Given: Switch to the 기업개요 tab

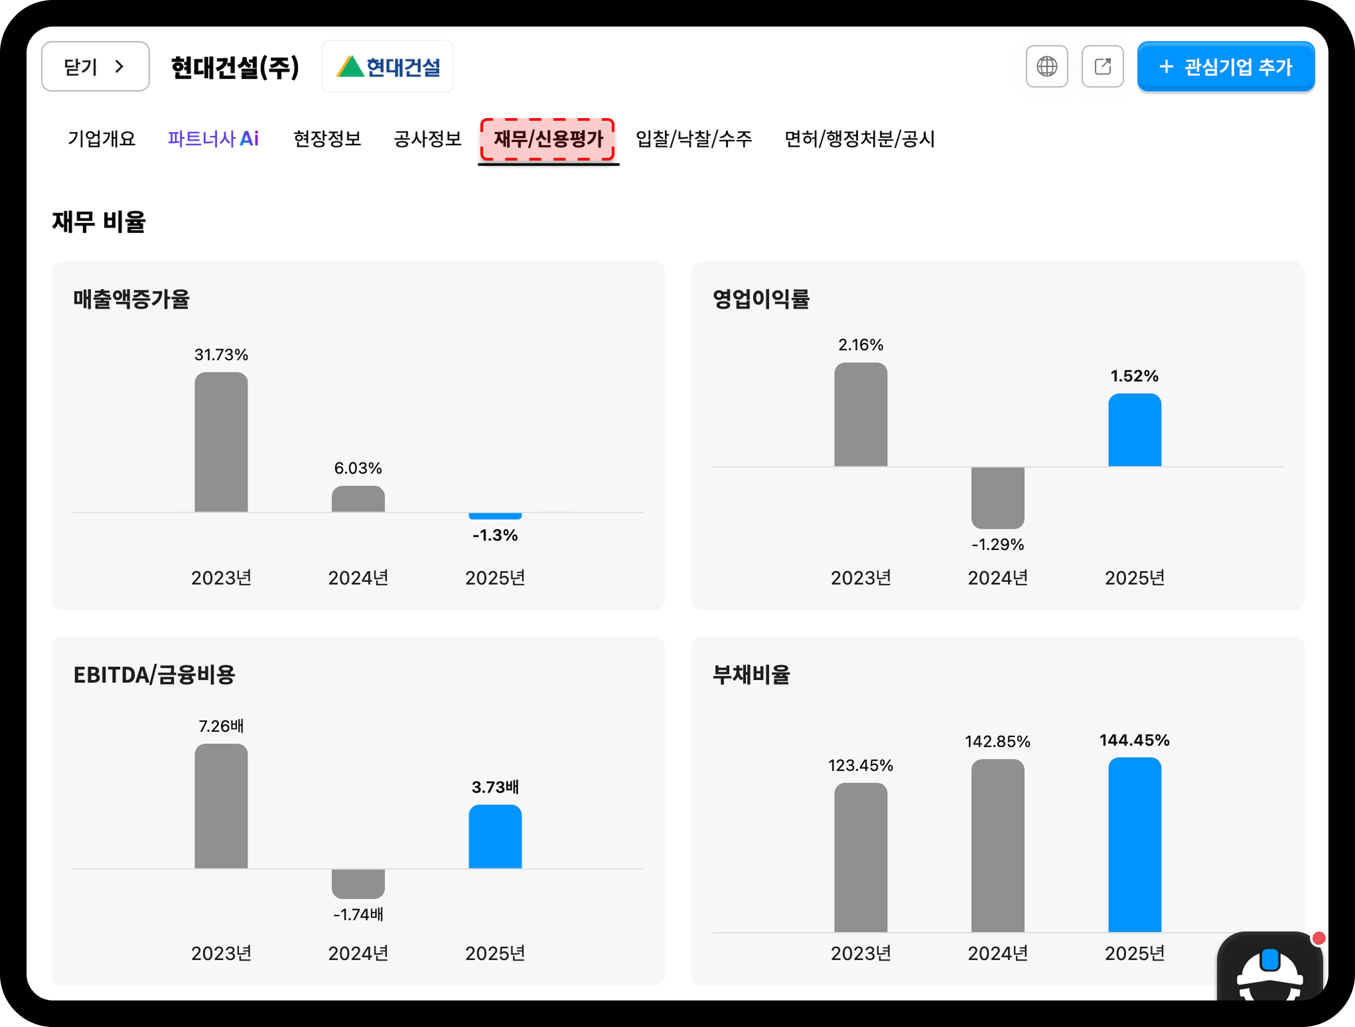Looking at the screenshot, I should click(x=102, y=138).
